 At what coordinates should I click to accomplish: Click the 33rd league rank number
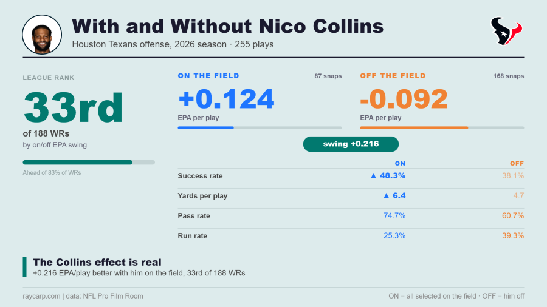click(74, 107)
